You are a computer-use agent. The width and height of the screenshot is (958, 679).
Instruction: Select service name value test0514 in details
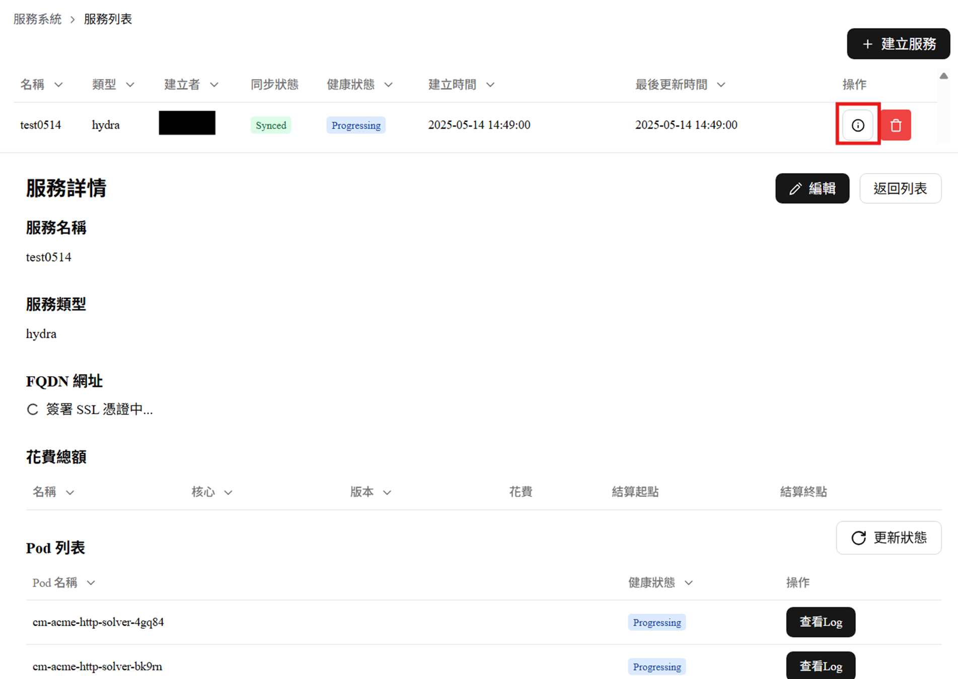pyautogui.click(x=48, y=258)
